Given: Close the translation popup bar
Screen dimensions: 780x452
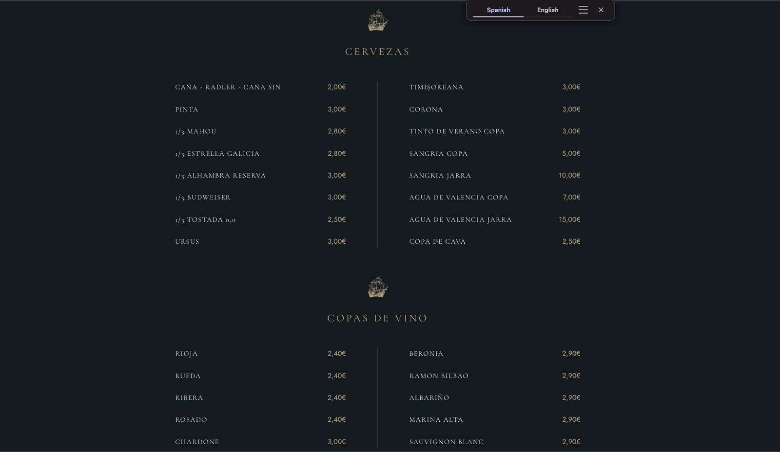Looking at the screenshot, I should click(x=601, y=10).
